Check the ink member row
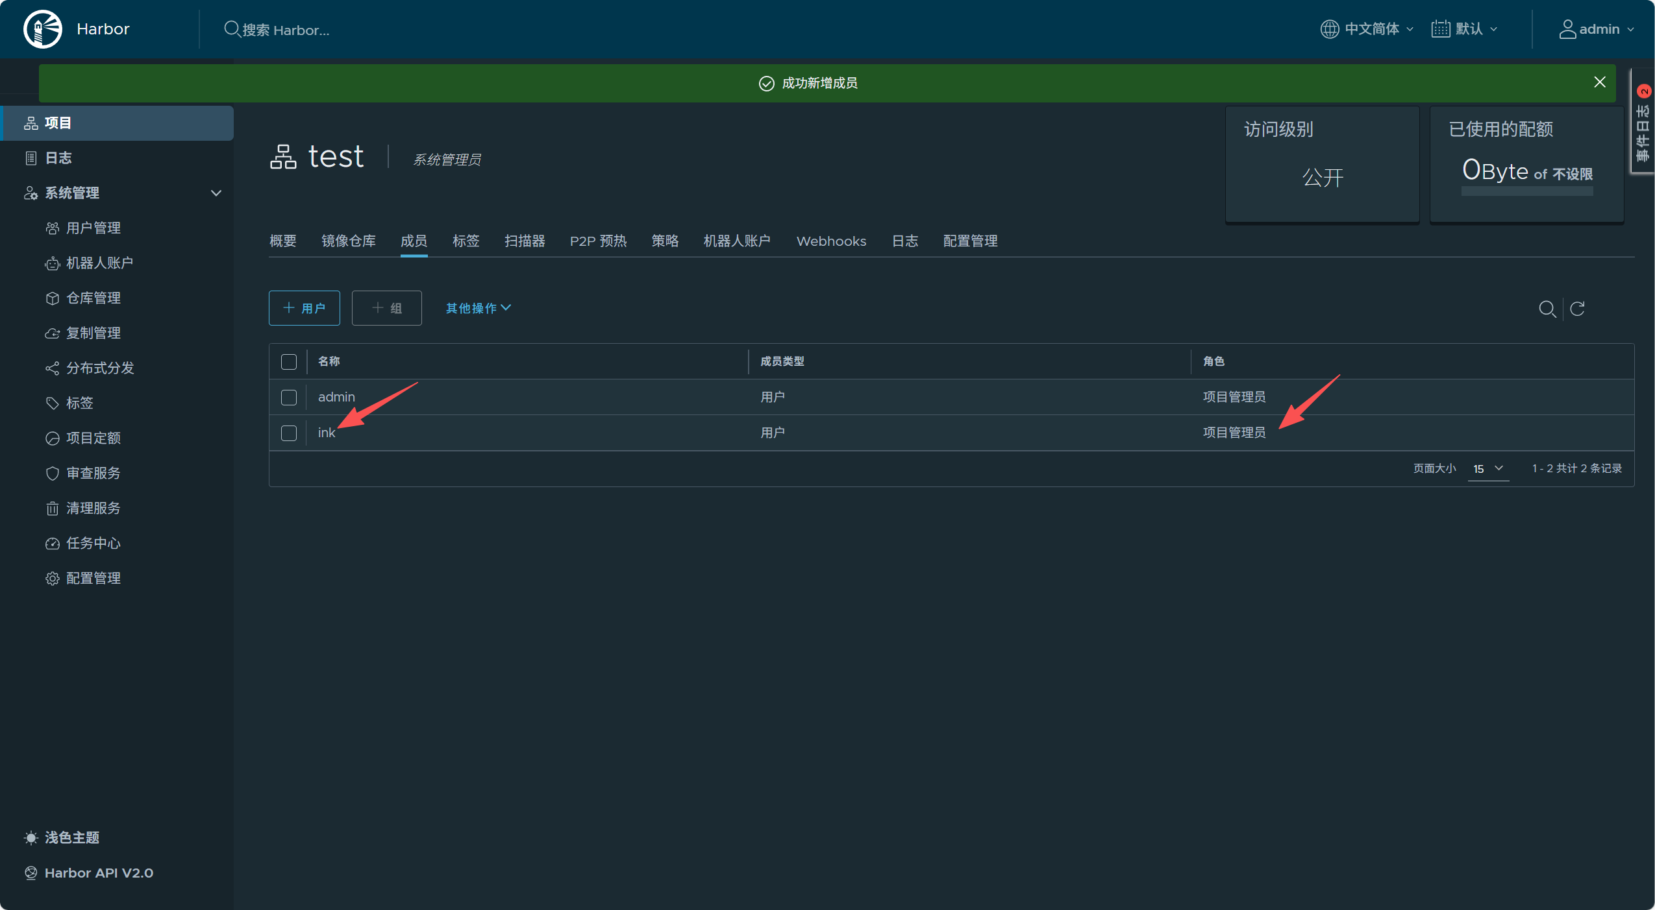Image resolution: width=1655 pixels, height=910 pixels. point(289,433)
